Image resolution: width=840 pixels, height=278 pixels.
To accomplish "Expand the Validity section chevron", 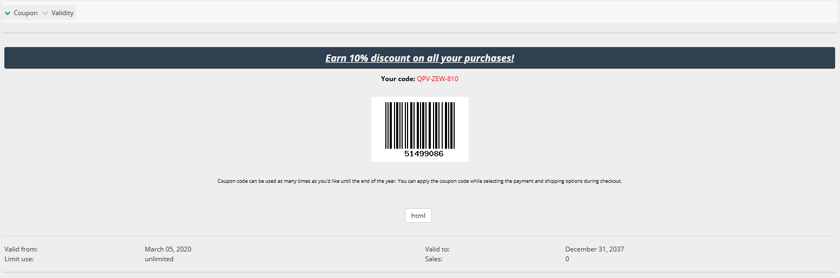I will tap(46, 13).
